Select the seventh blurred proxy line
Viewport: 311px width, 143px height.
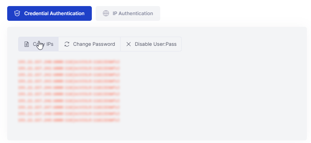[69, 101]
